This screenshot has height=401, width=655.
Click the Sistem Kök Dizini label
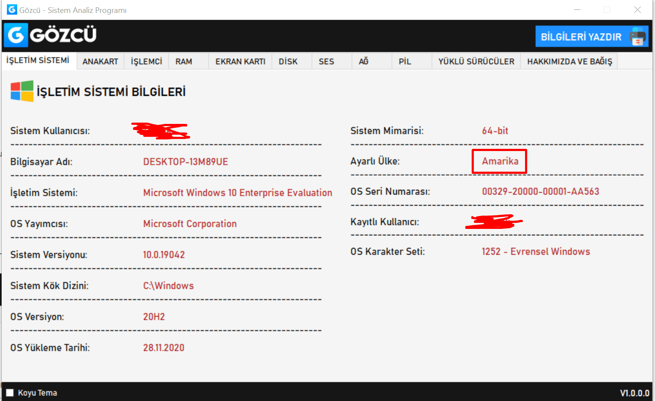click(49, 286)
